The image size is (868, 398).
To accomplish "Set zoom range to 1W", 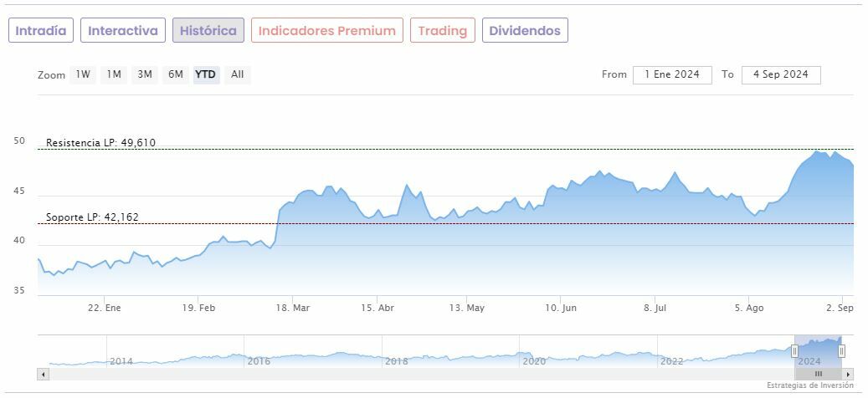I will click(83, 74).
